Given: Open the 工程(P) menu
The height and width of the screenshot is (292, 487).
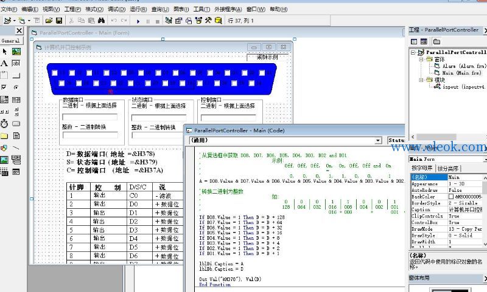Looking at the screenshot, I should point(72,9).
